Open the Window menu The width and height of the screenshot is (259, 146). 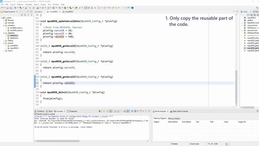coord(56,4)
